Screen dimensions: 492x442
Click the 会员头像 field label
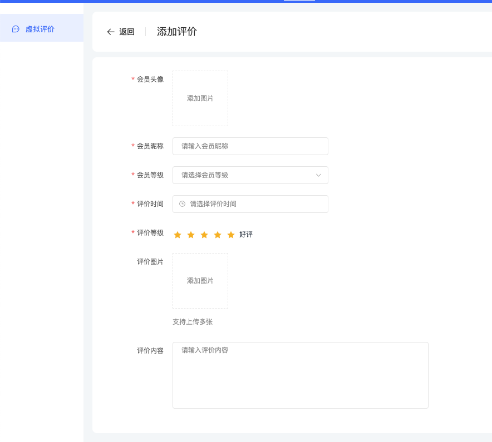click(150, 80)
